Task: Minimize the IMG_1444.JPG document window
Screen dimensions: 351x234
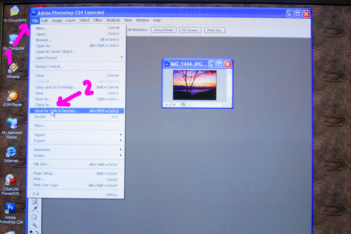Action: tap(212, 65)
